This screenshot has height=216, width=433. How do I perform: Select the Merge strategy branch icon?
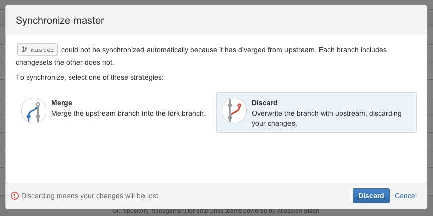click(34, 111)
